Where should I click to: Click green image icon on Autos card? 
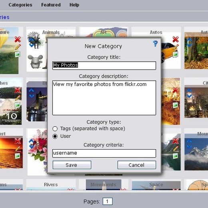176,54
